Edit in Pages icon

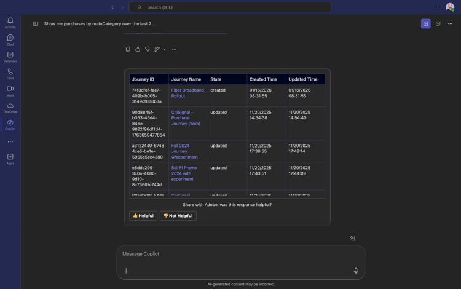[157, 49]
